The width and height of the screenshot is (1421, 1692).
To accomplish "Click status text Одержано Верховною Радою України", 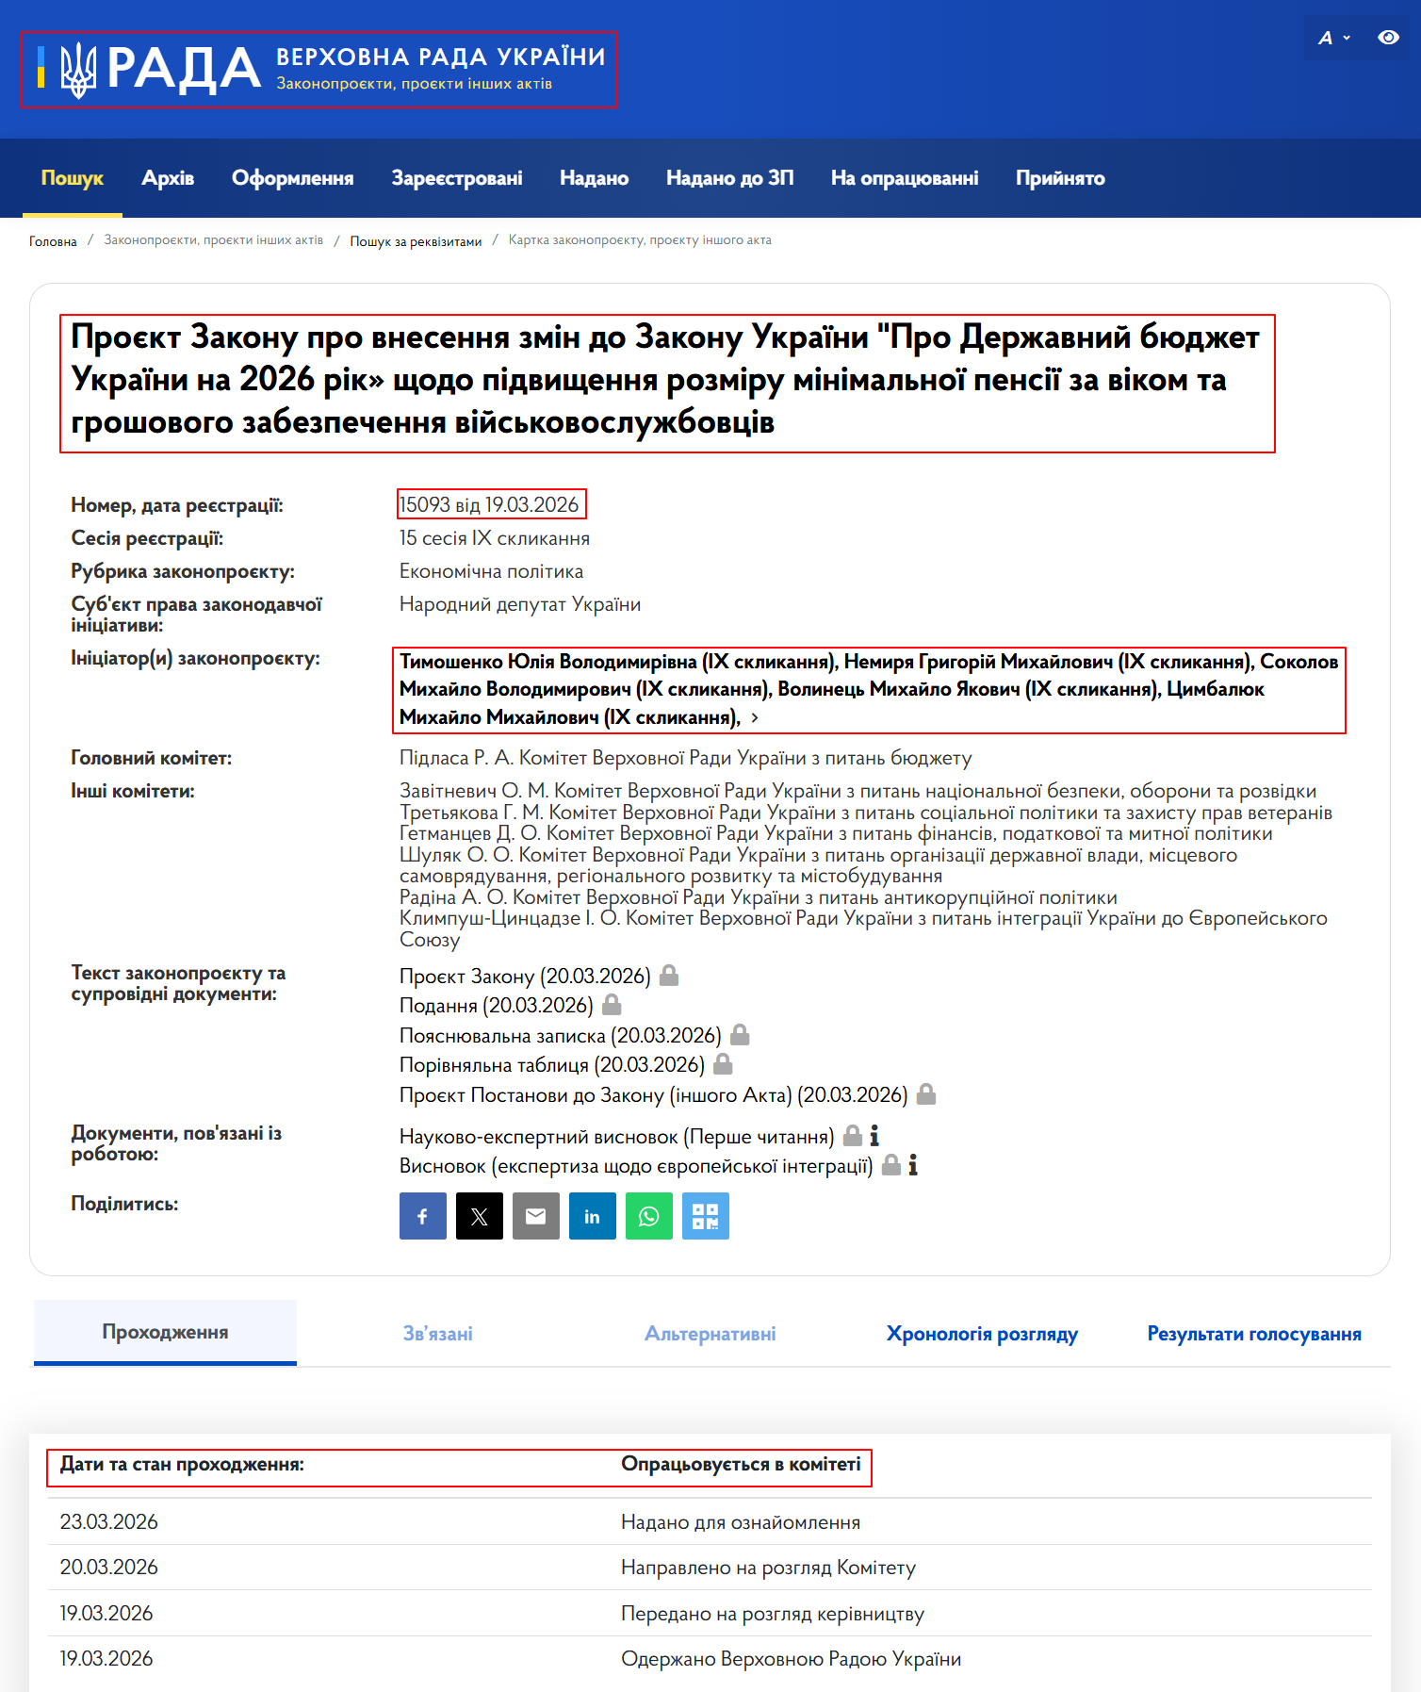I will (791, 1658).
